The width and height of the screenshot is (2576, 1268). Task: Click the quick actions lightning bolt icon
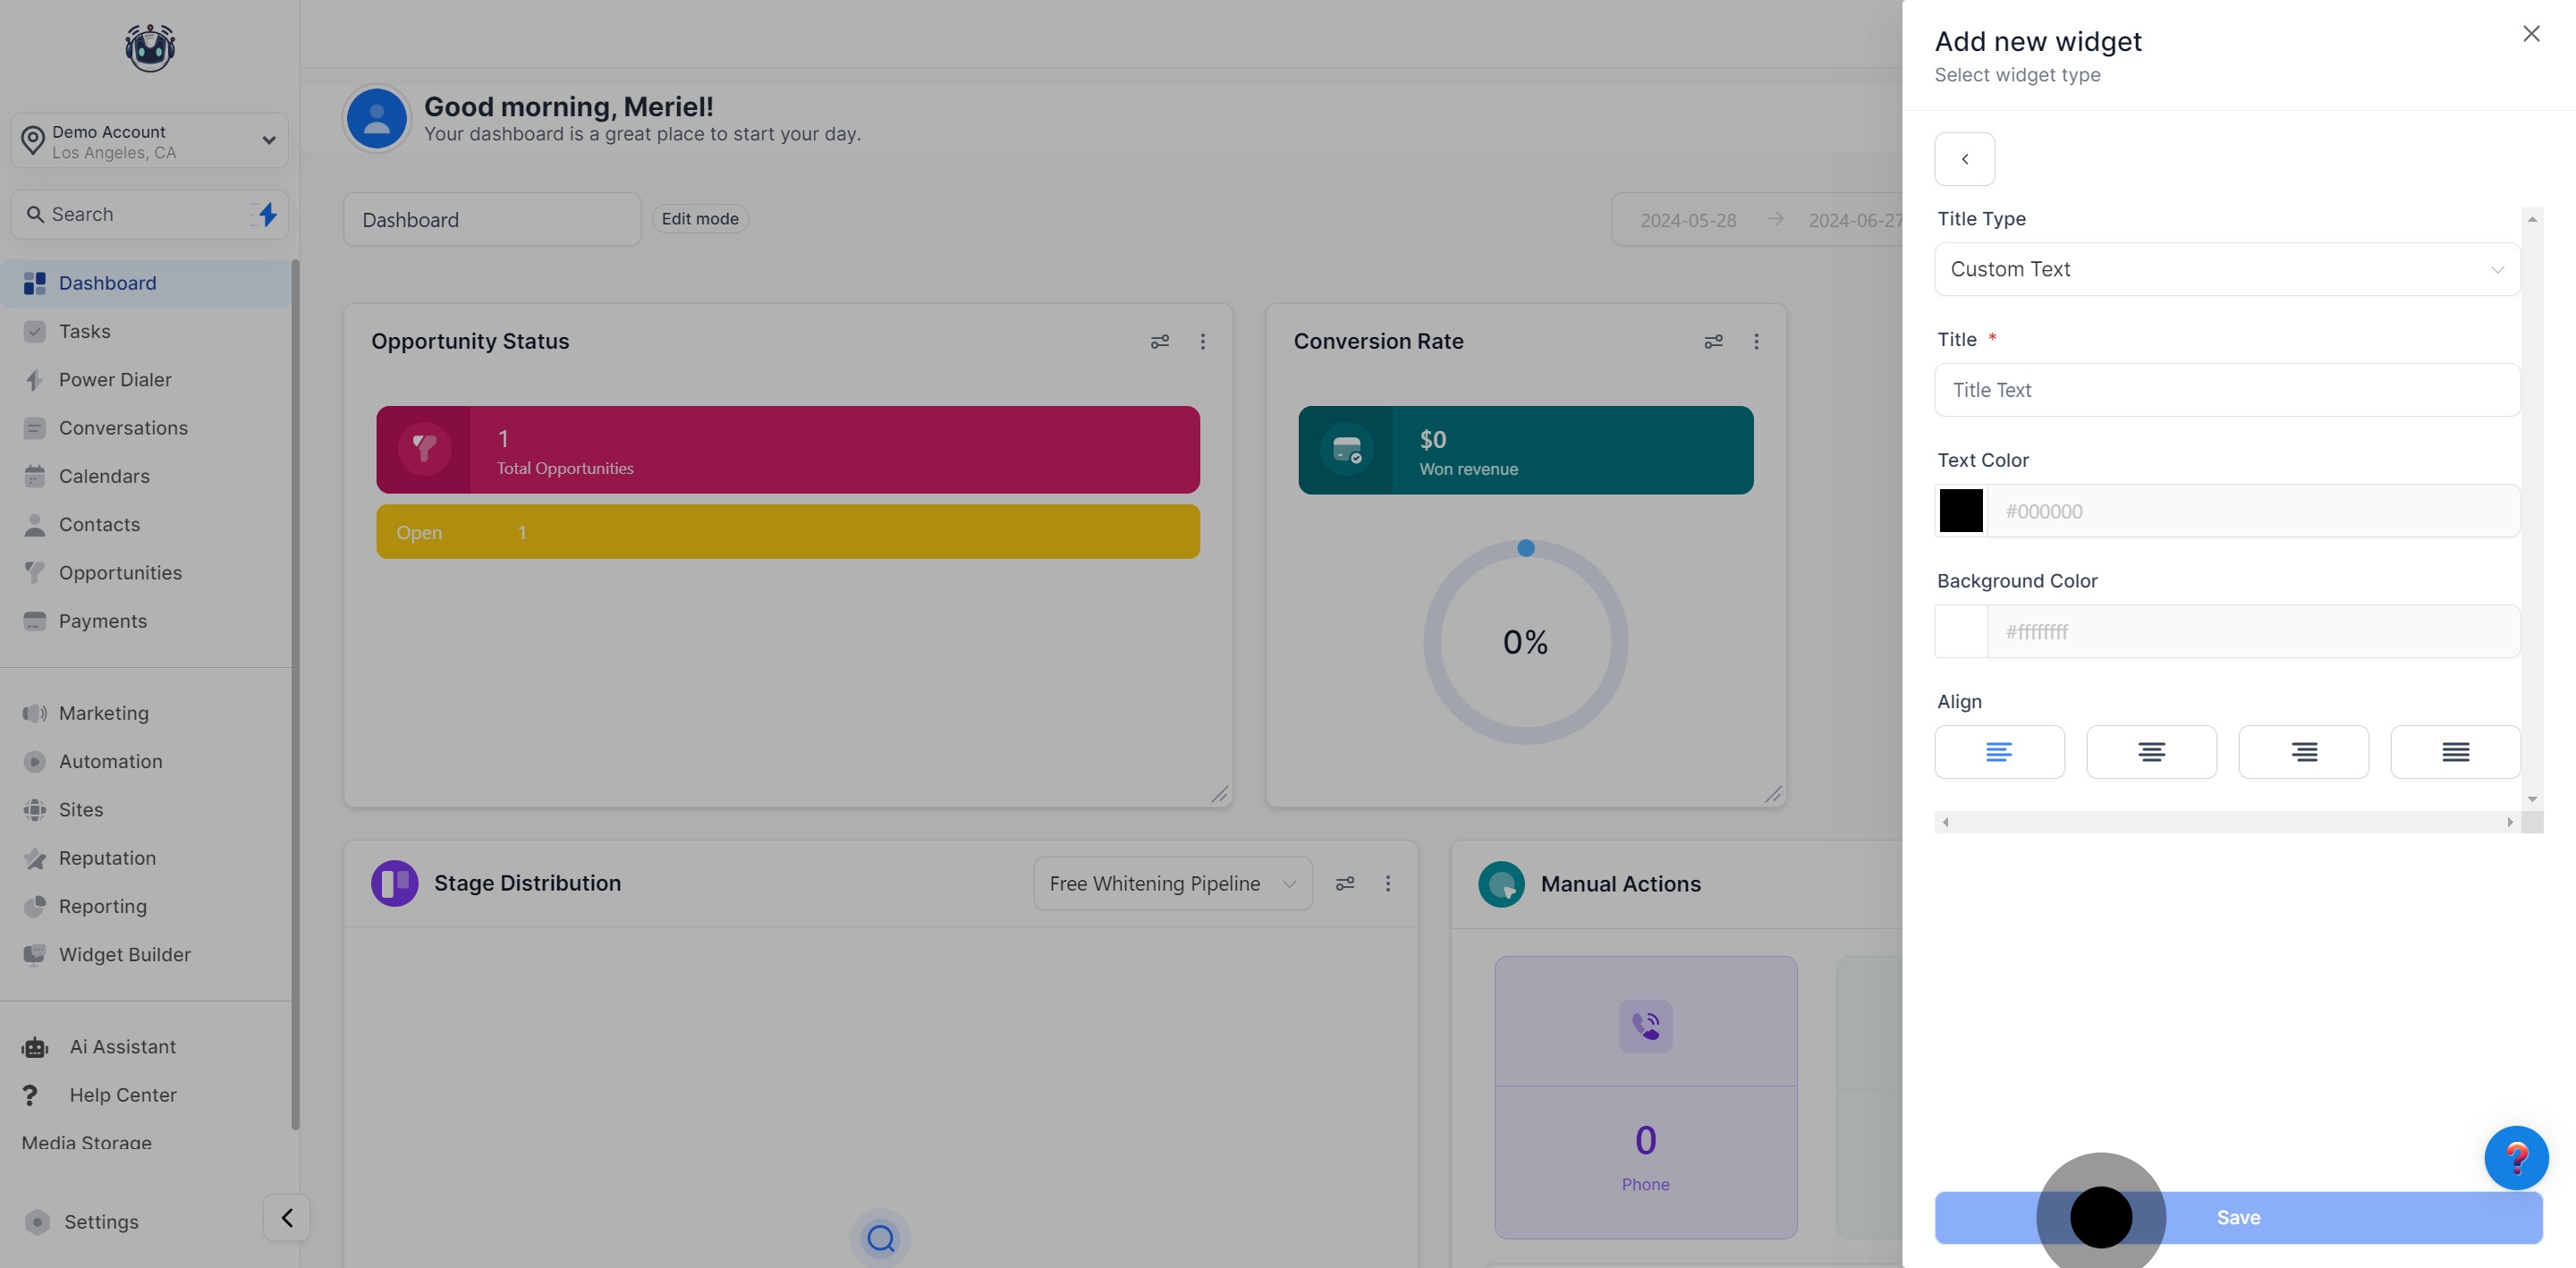coord(267,214)
